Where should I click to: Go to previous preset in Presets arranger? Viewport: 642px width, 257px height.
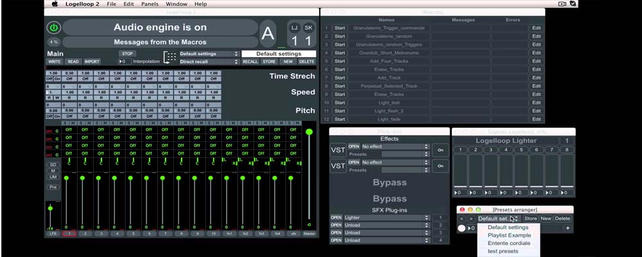point(462,219)
